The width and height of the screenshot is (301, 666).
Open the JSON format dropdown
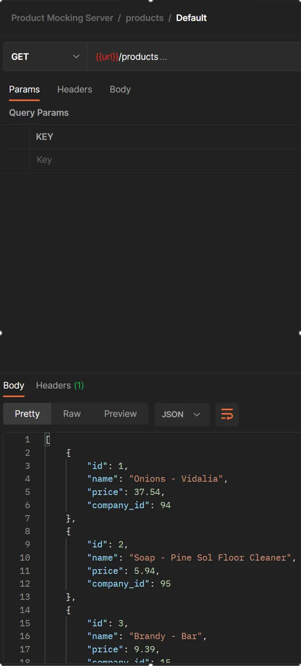(182, 414)
